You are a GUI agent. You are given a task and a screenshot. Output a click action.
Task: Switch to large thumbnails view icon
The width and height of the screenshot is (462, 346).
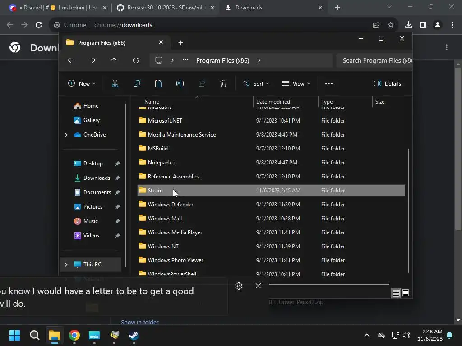(x=406, y=293)
